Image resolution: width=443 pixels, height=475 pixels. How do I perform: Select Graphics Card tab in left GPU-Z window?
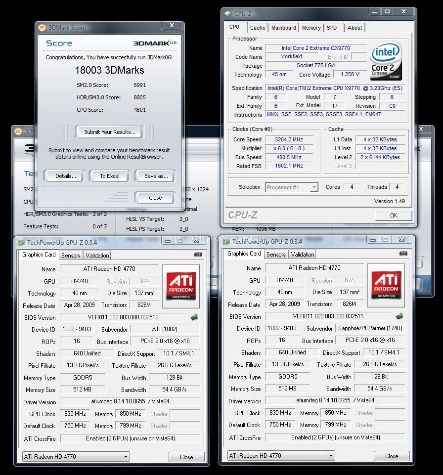(39, 255)
